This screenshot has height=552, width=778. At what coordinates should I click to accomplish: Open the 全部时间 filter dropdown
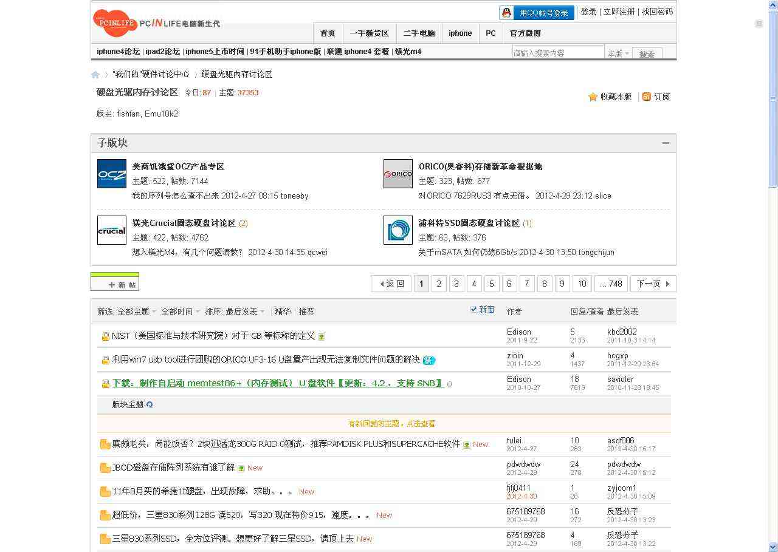pos(181,312)
